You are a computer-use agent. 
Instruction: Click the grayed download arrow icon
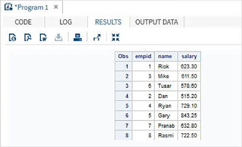coord(58,37)
